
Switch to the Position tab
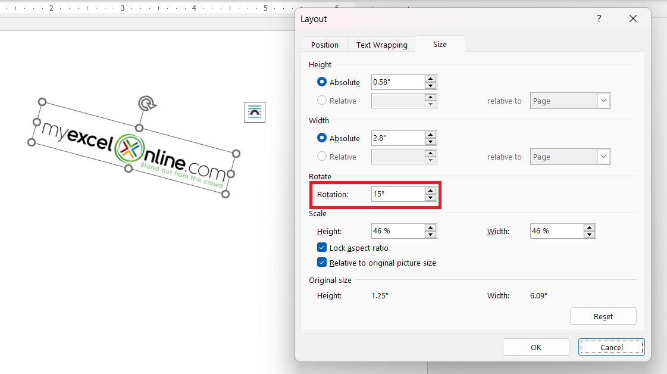(x=324, y=45)
